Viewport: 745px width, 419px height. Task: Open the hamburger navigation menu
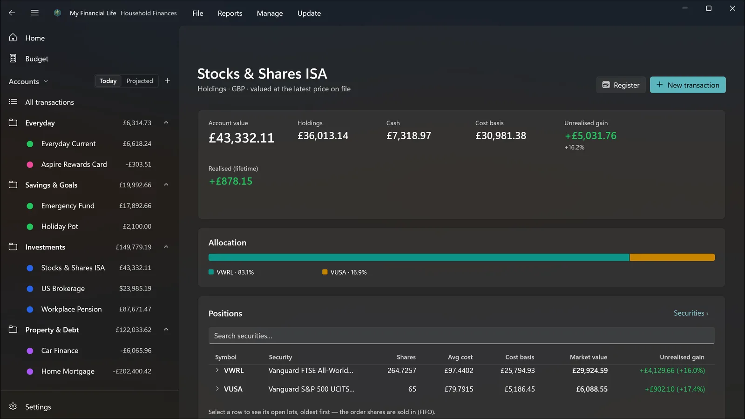pyautogui.click(x=34, y=13)
